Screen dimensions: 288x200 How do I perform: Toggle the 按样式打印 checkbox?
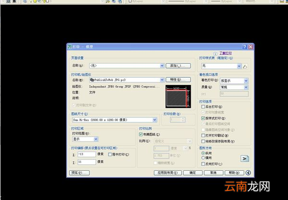[203, 118]
